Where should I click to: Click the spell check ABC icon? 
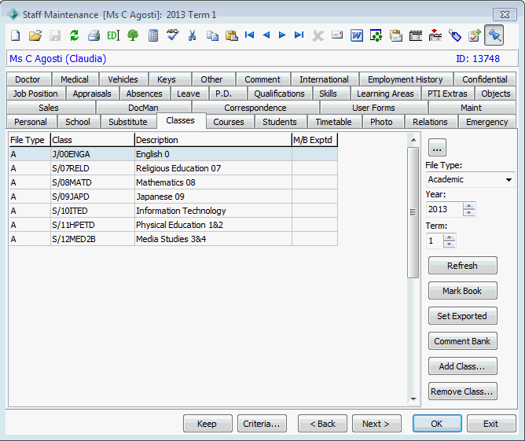(172, 35)
